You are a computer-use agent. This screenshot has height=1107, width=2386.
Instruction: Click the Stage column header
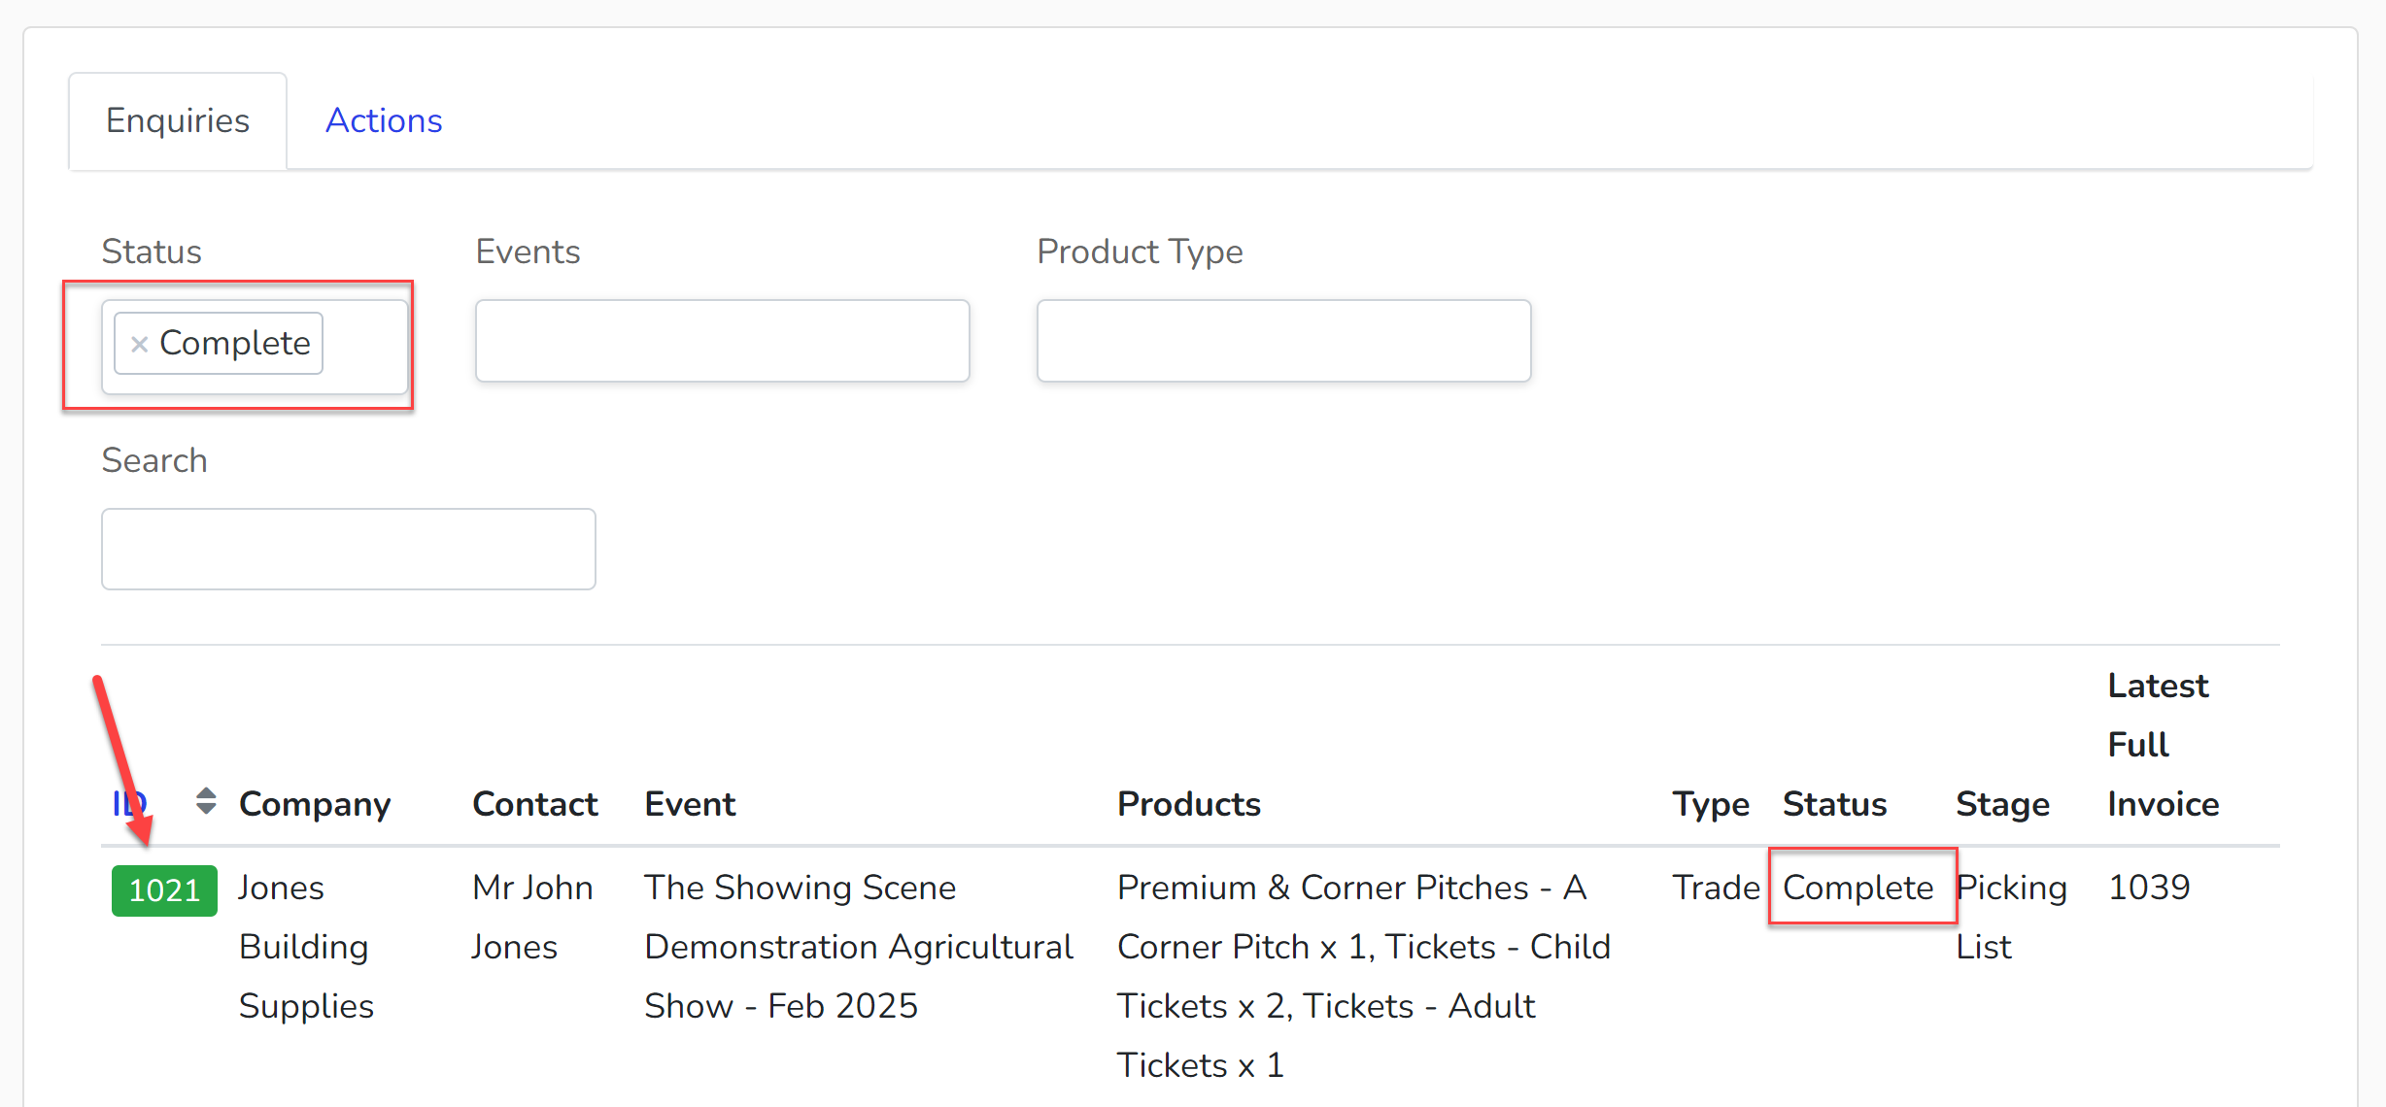pyautogui.click(x=2002, y=804)
